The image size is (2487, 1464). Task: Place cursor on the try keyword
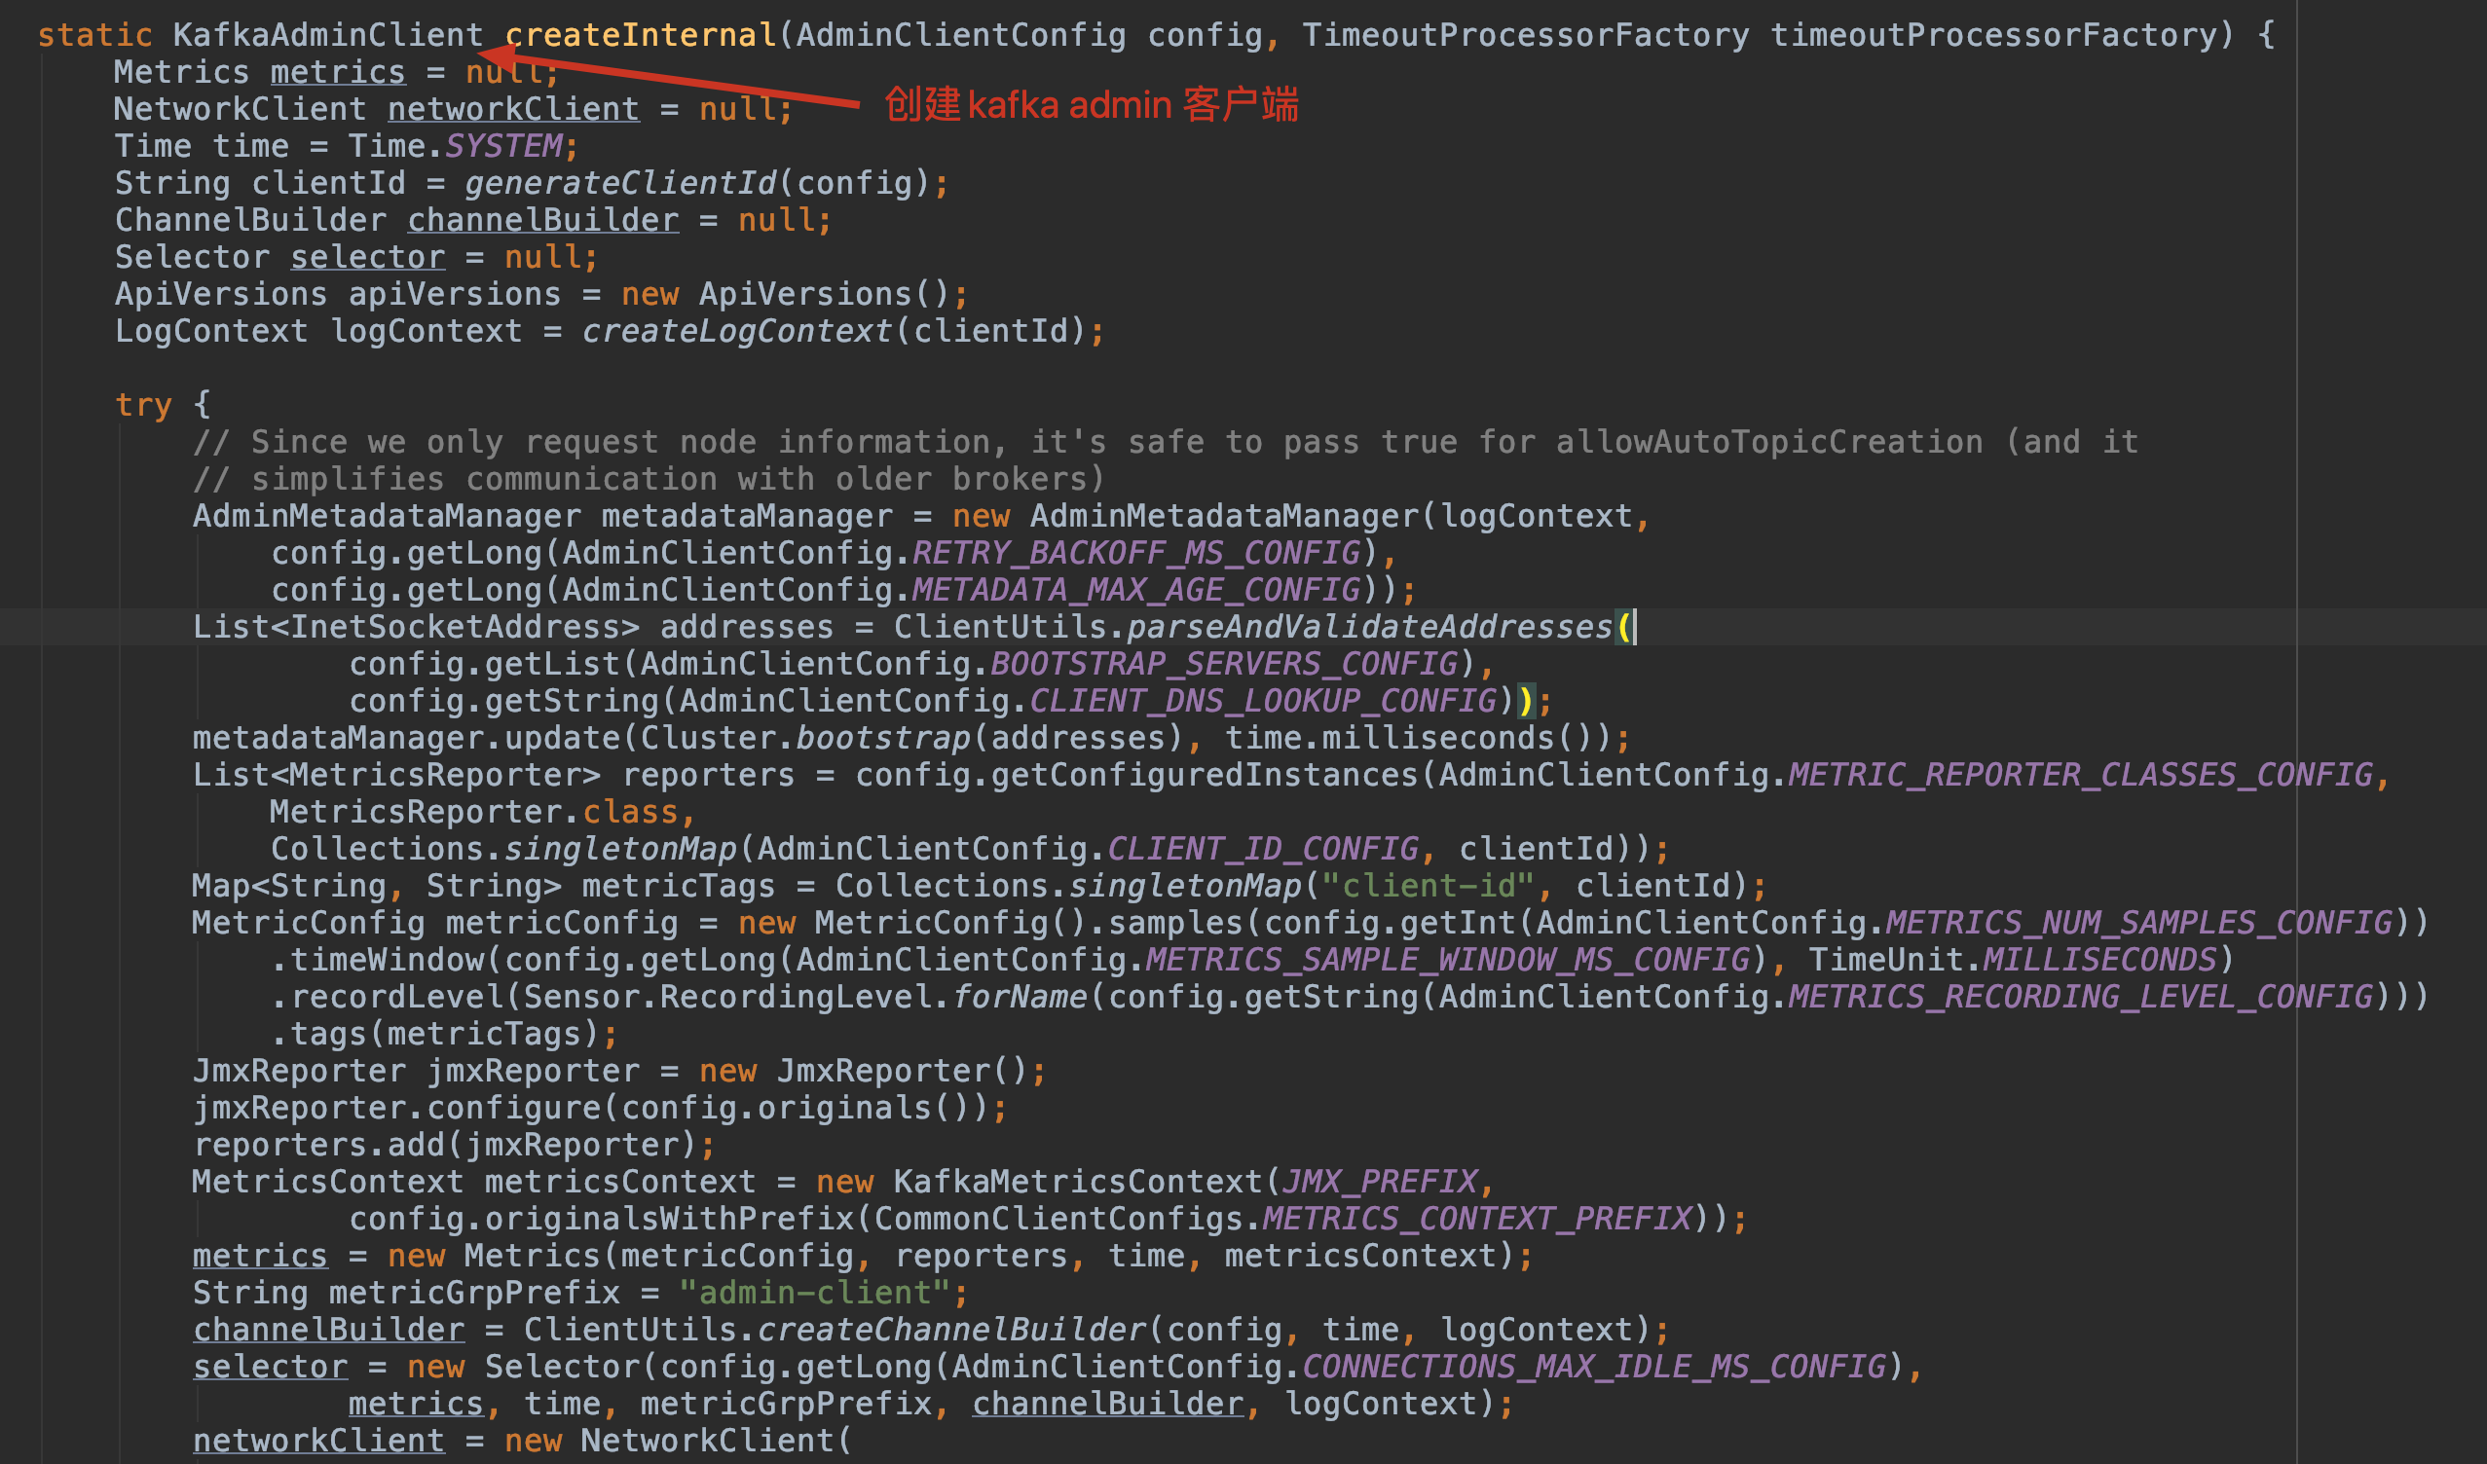coord(143,406)
